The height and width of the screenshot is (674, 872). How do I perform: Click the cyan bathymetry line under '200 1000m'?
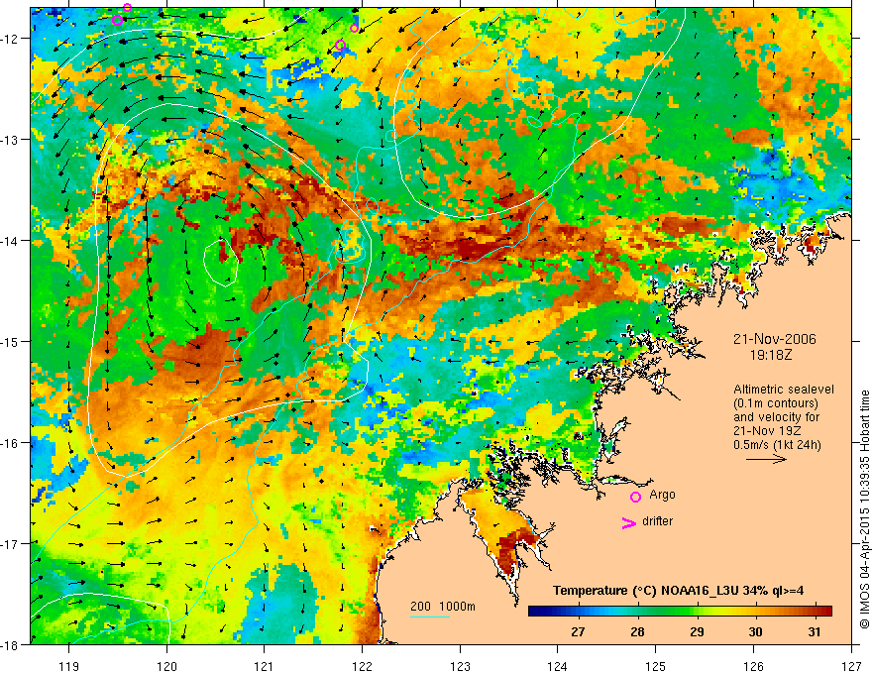430,617
